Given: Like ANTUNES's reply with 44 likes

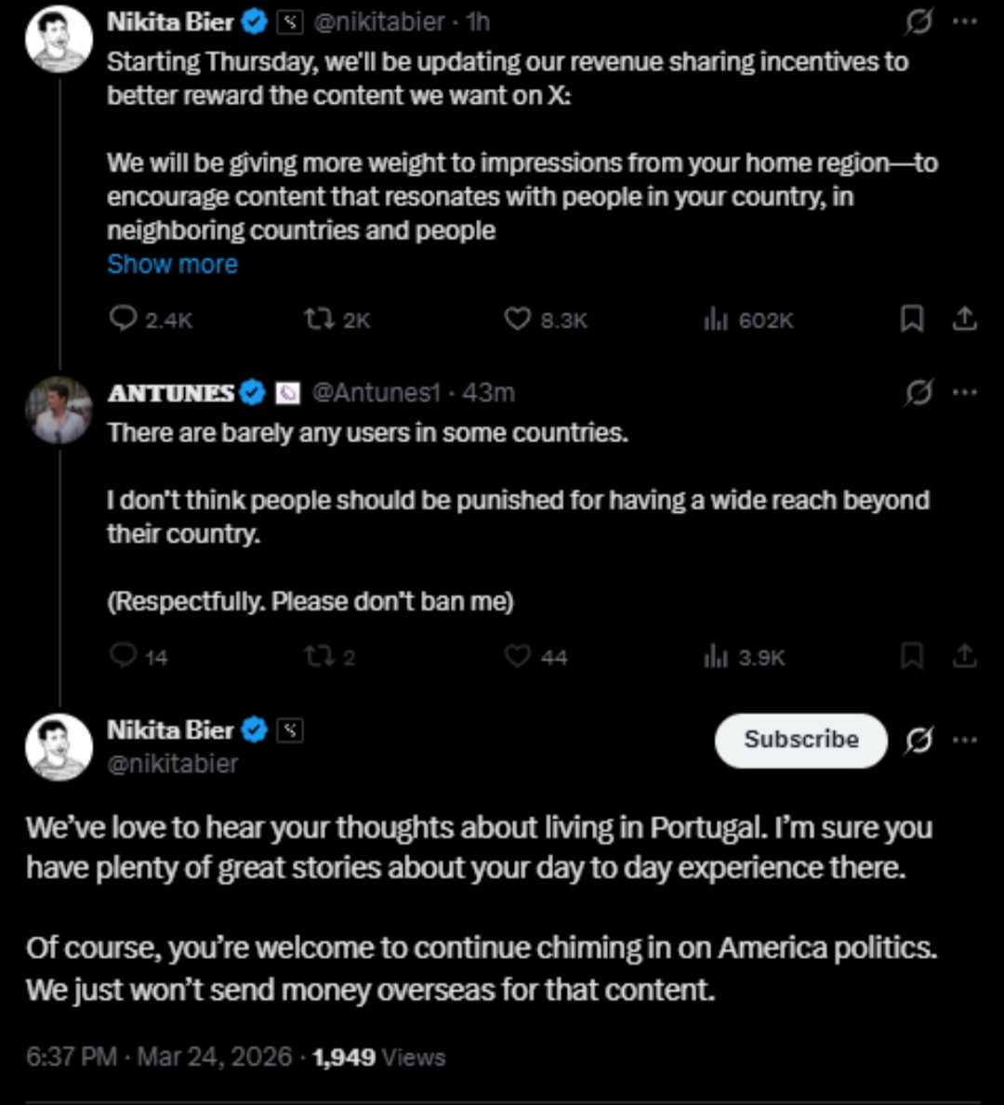Looking at the screenshot, I should click(x=517, y=657).
